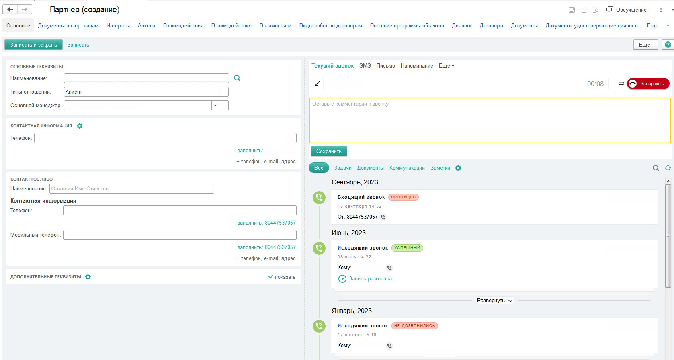
Task: Play the Запись разговора recording
Action: 342,279
